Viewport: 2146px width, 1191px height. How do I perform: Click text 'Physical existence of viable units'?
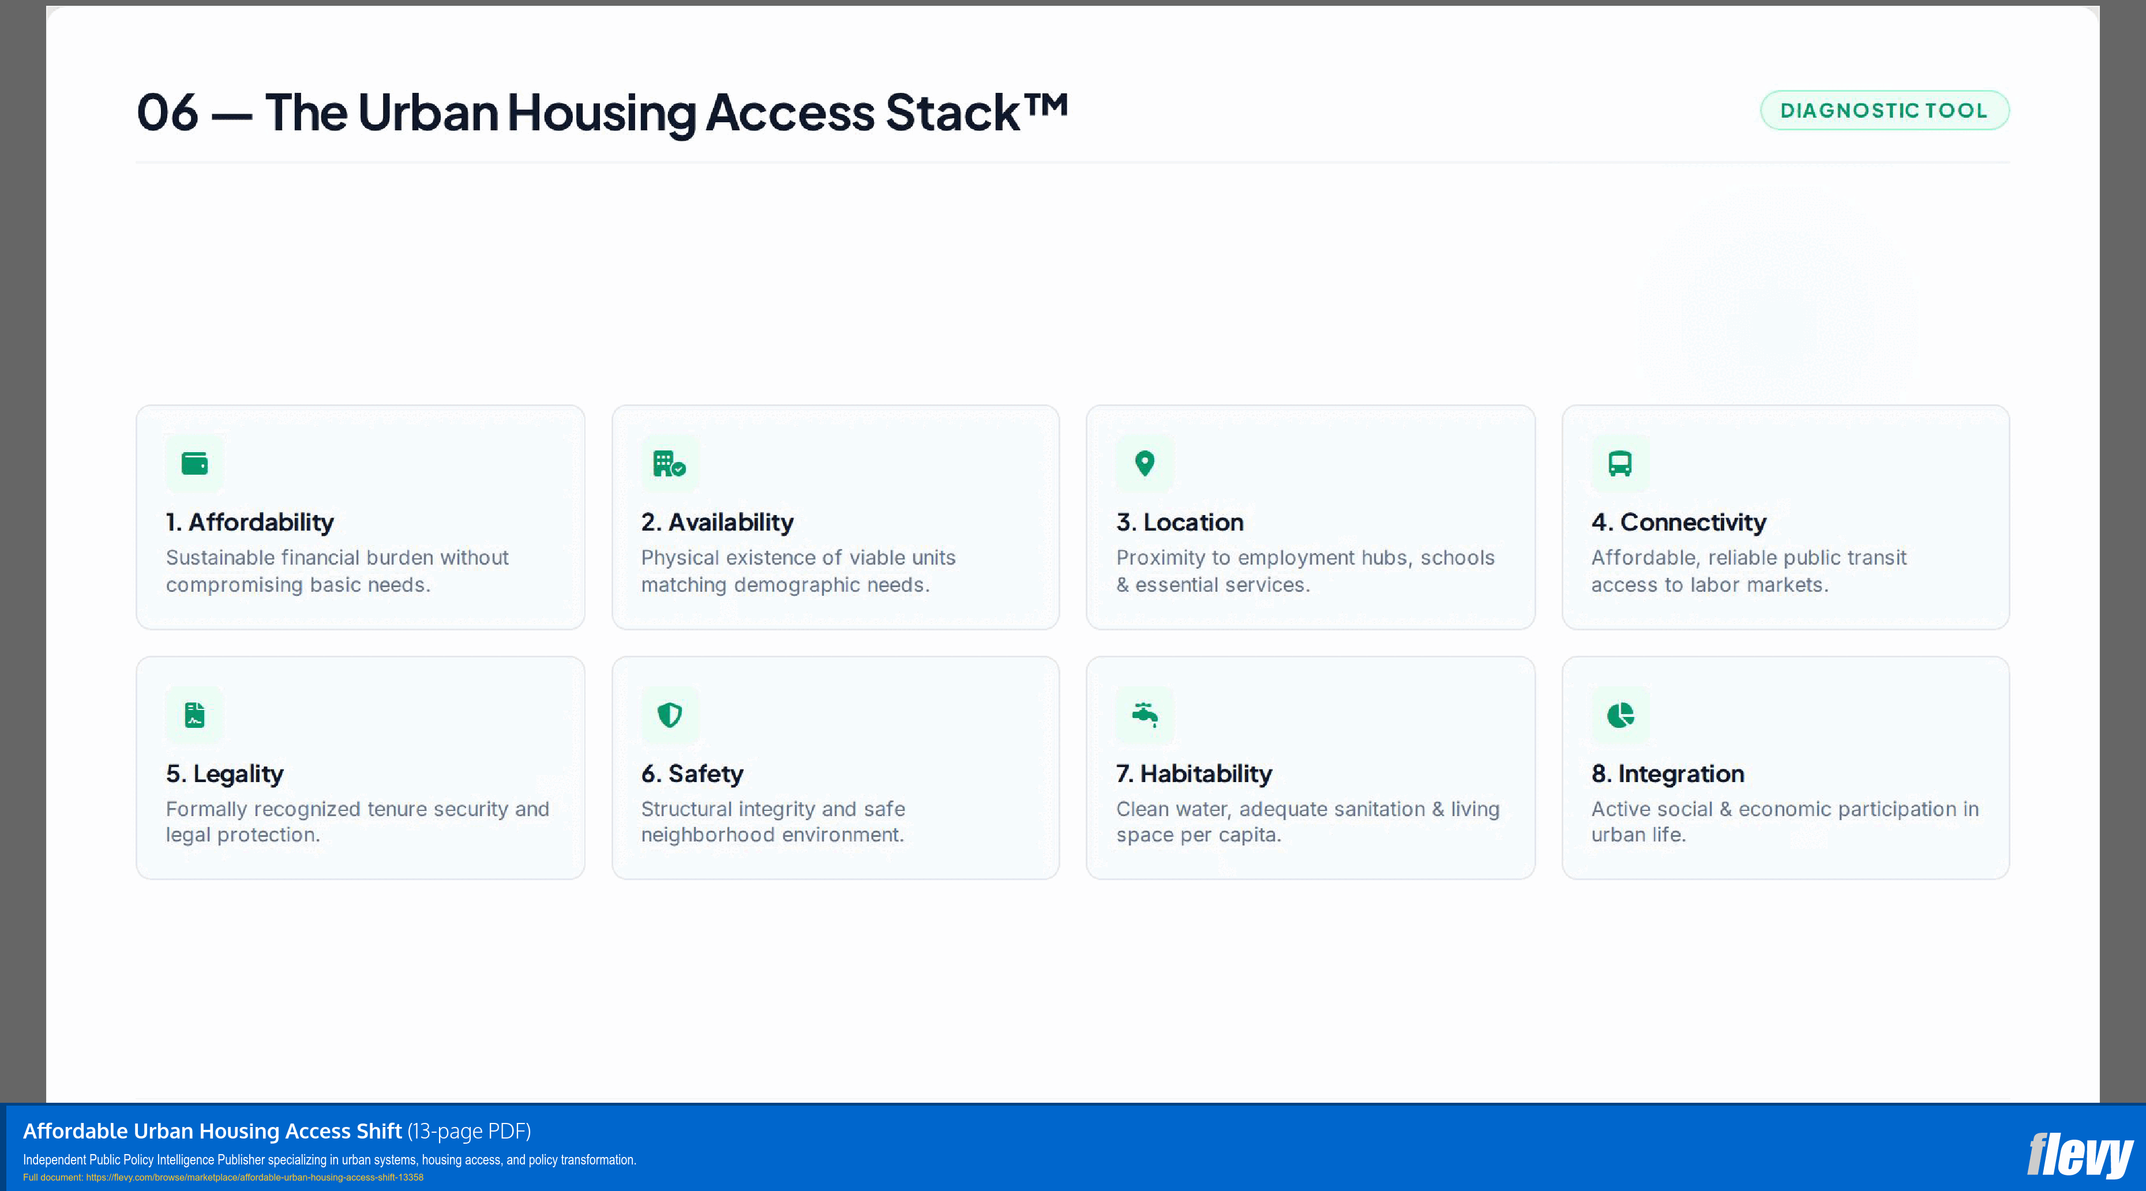[798, 557]
